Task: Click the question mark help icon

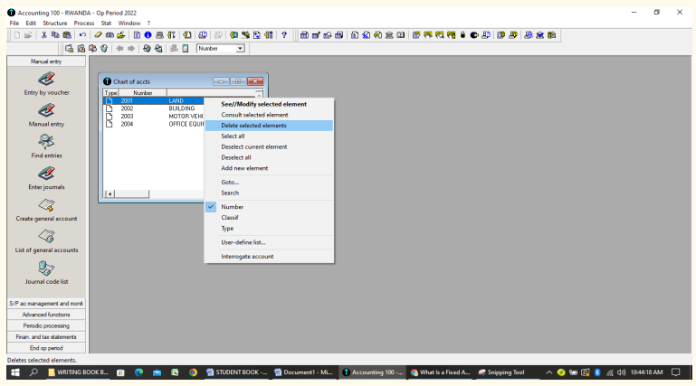Action: coord(284,35)
